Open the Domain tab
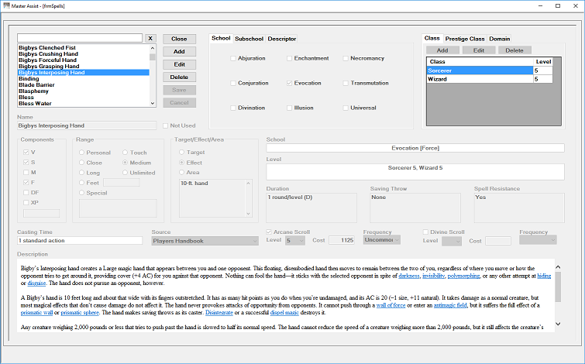 tap(500, 39)
